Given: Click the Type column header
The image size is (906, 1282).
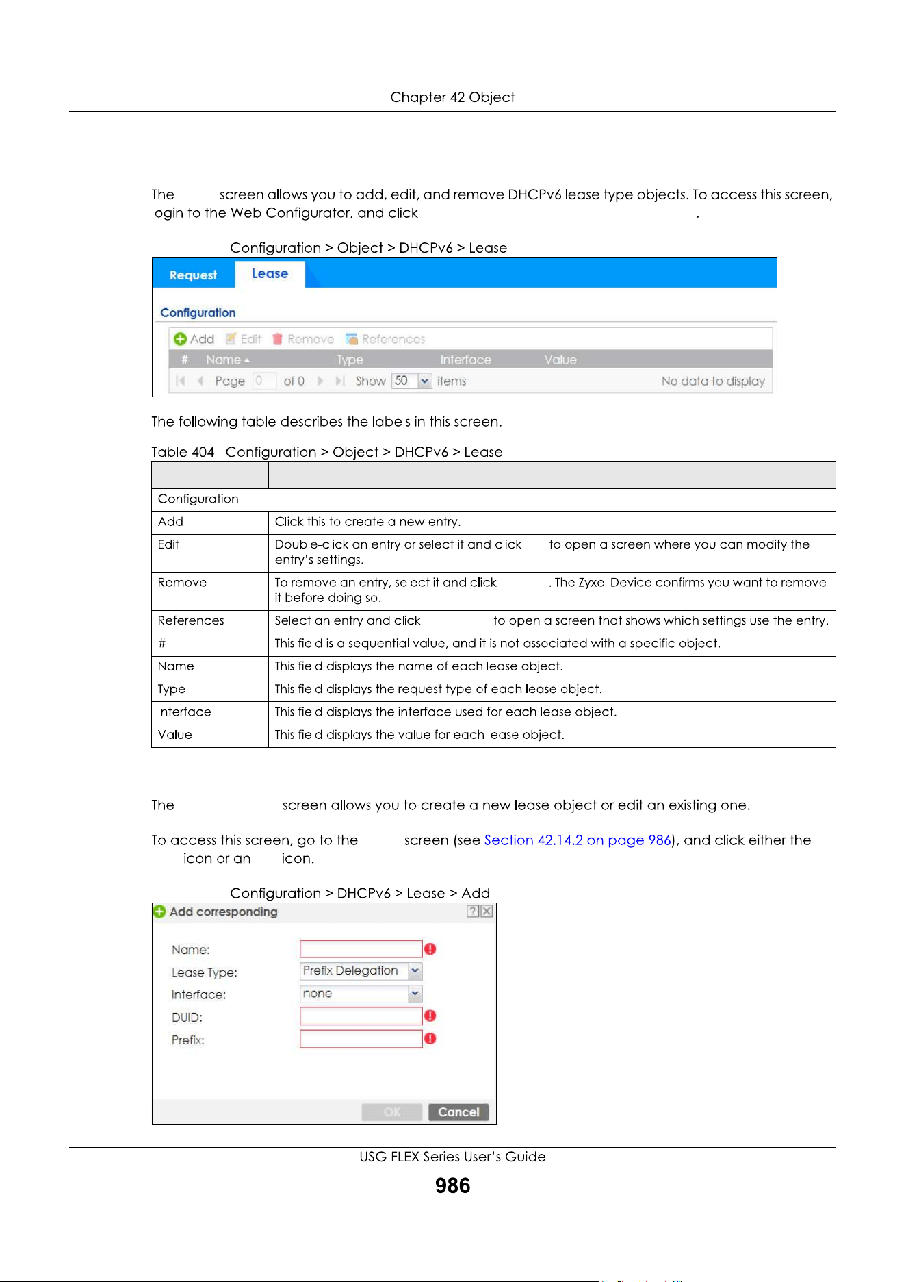Looking at the screenshot, I should pyautogui.click(x=350, y=360).
